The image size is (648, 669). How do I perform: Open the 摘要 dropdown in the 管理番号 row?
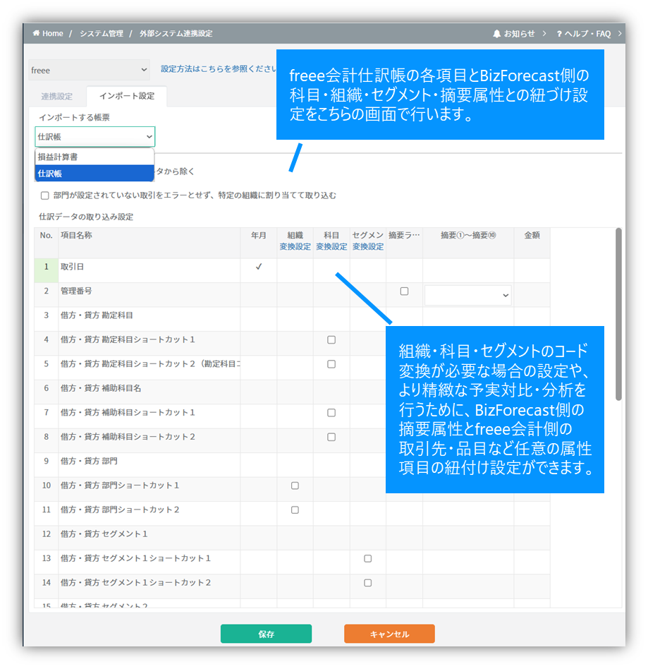tap(467, 295)
